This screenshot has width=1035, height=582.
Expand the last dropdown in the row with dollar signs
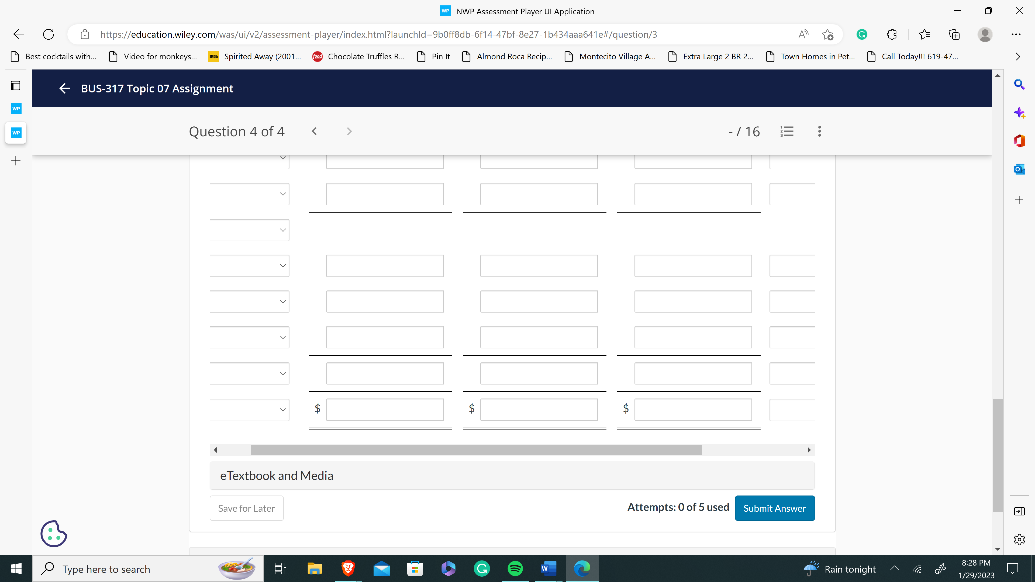[249, 410]
